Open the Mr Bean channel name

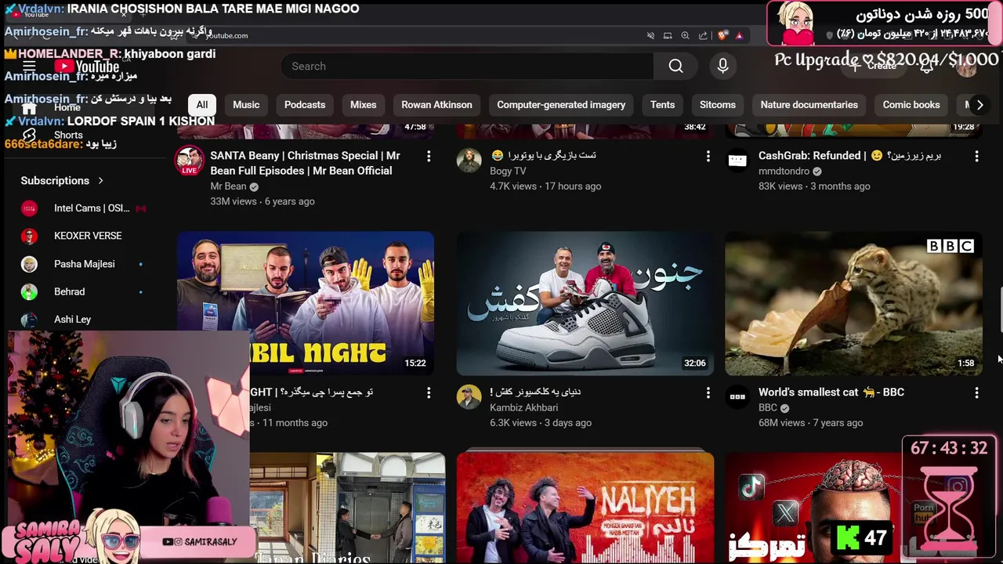click(228, 186)
